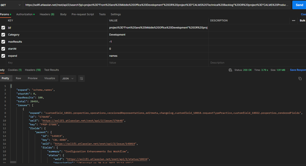Switch to the request Body tab
Image resolution: width=306 pixels, height=166 pixels.
click(63, 14)
